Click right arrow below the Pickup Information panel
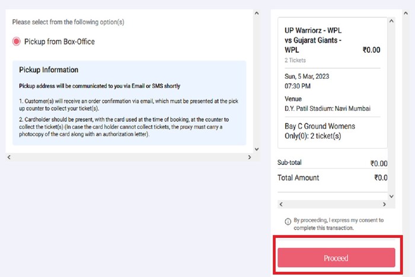 250,157
